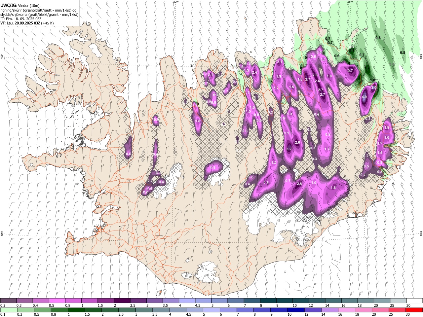Click the '20W' longitude label
423x317 pixels.
[x=175, y=2]
